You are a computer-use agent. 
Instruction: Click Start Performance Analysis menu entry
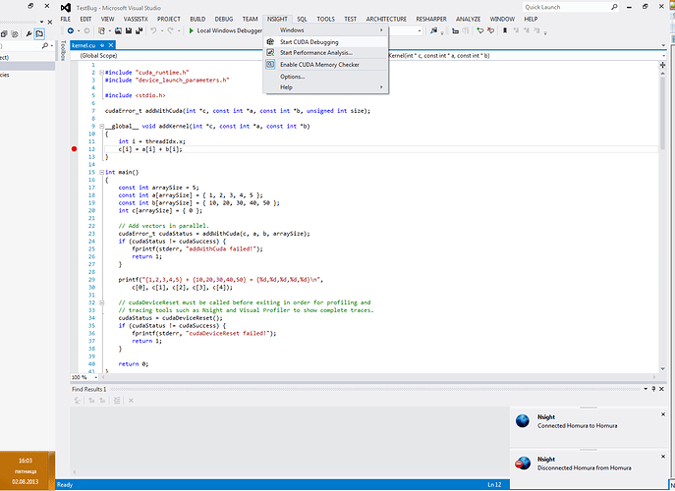tap(315, 53)
